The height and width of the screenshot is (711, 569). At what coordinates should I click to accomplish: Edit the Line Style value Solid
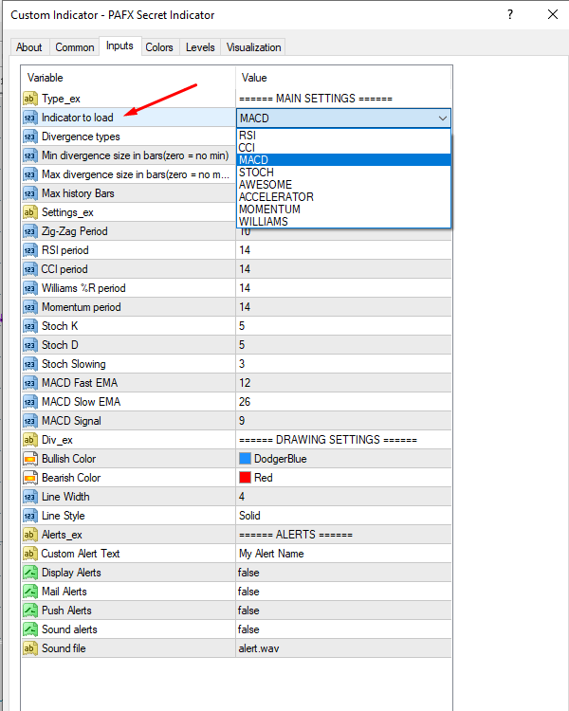(x=343, y=516)
